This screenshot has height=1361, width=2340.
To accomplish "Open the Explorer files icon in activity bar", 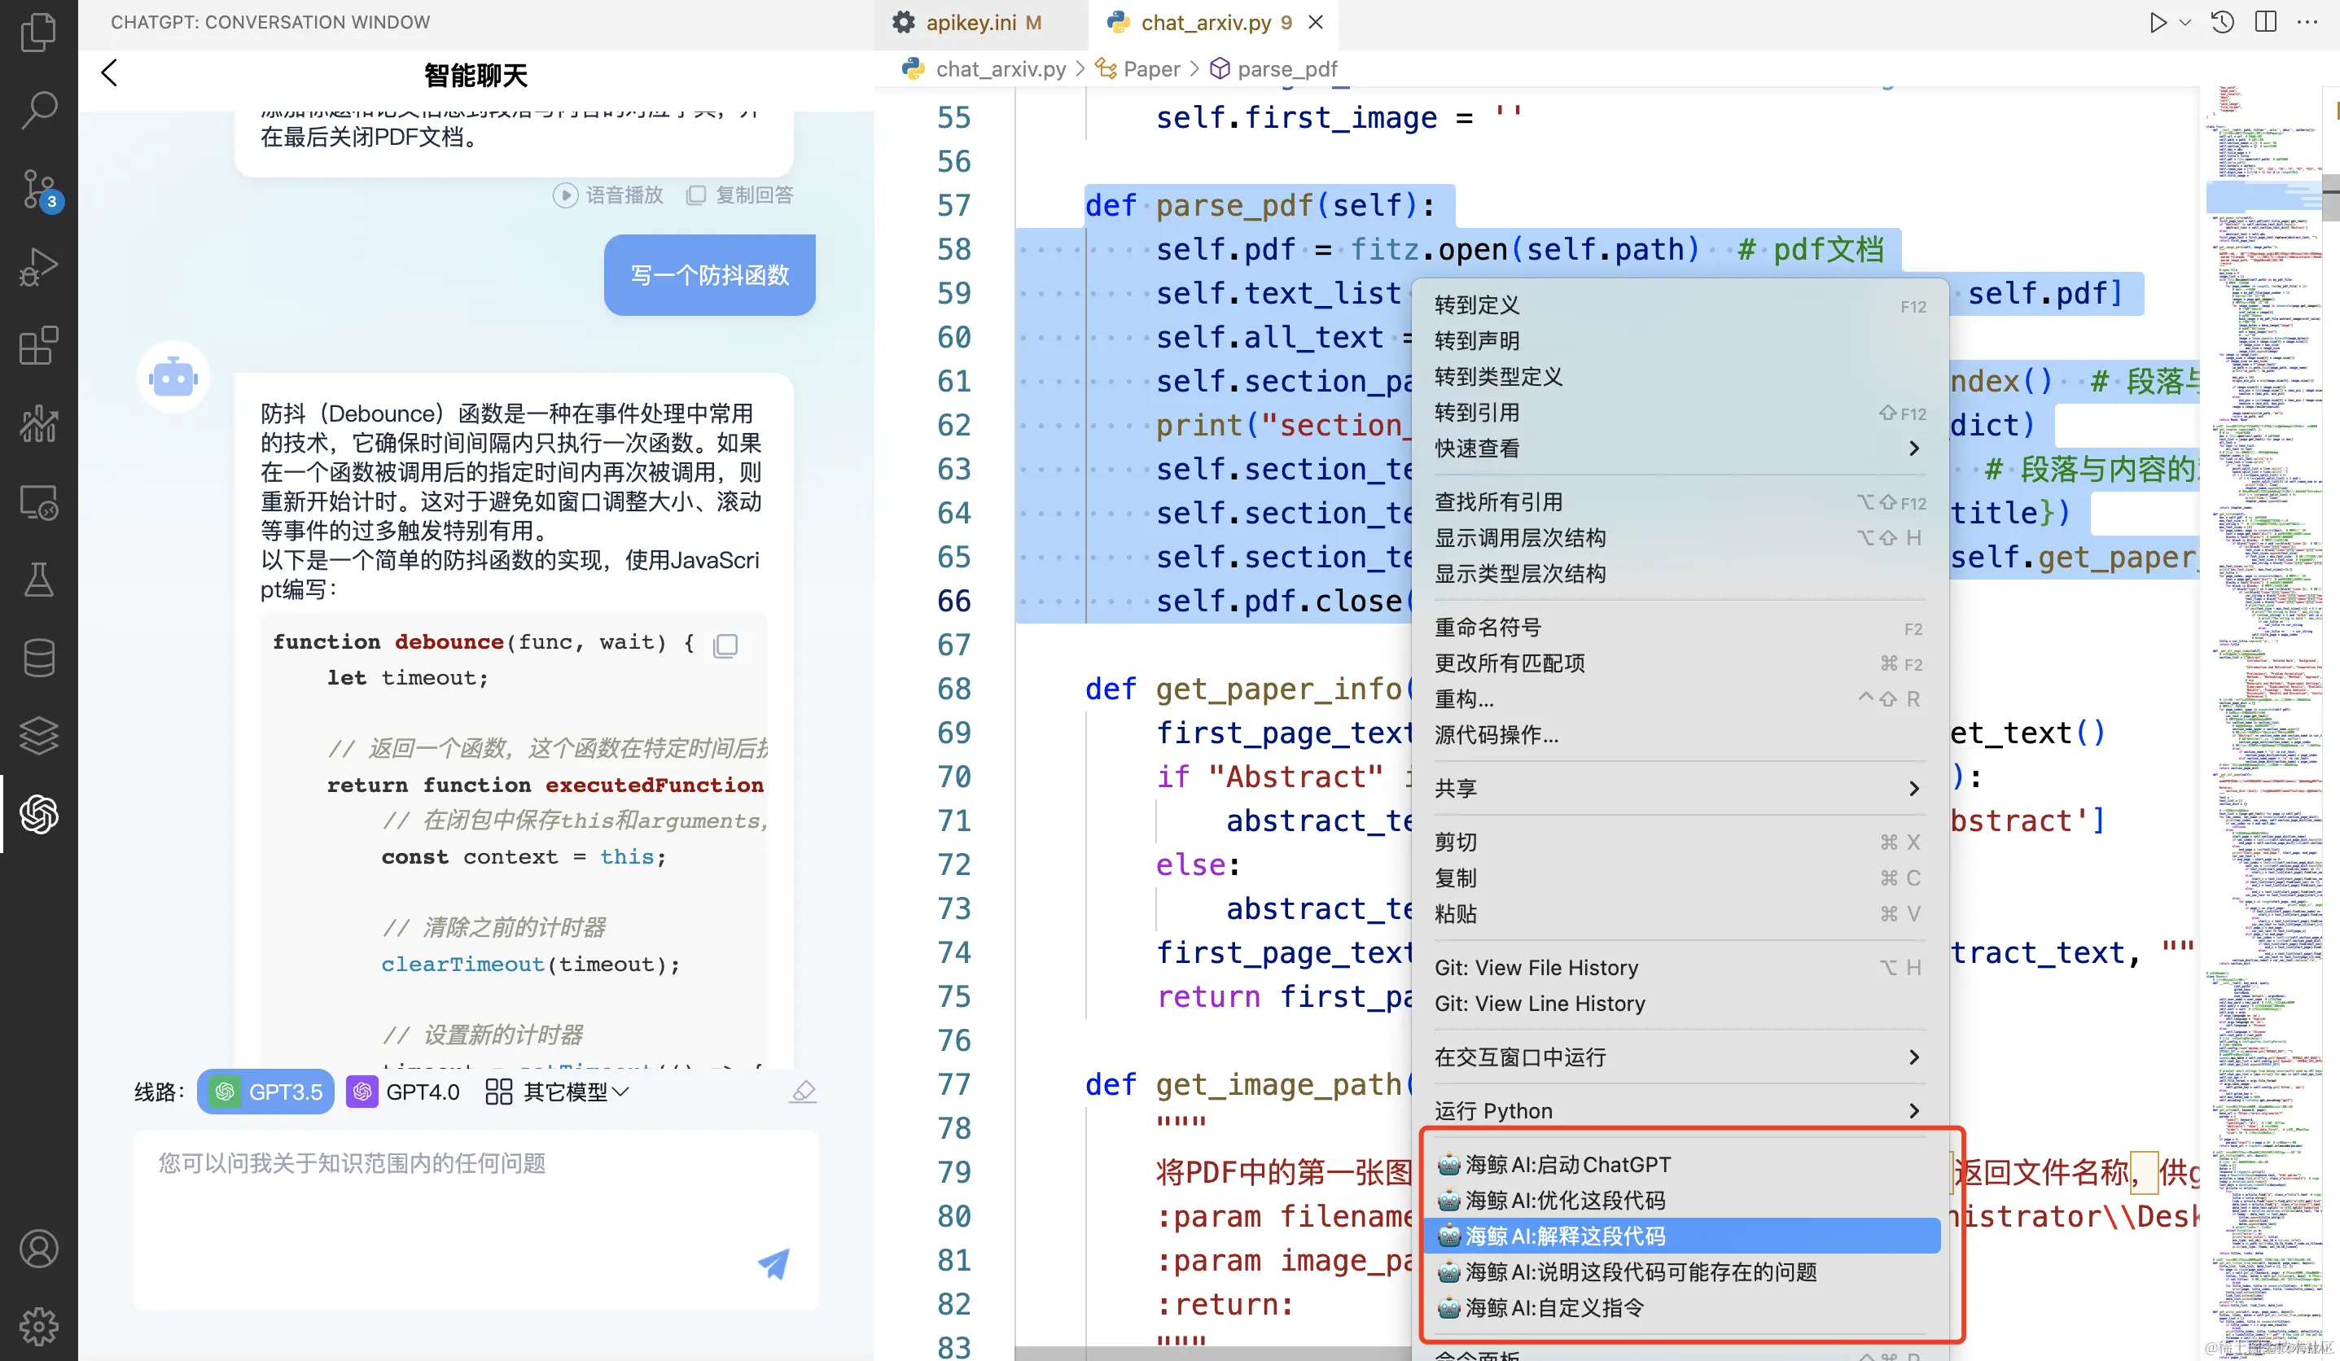I will (x=38, y=32).
